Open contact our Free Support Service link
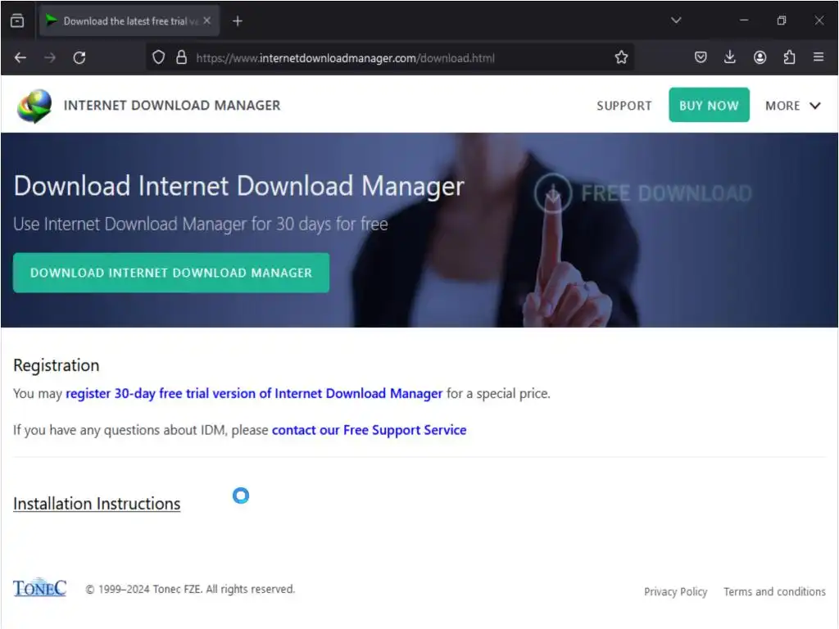Viewport: 839px width, 629px height. coord(370,430)
